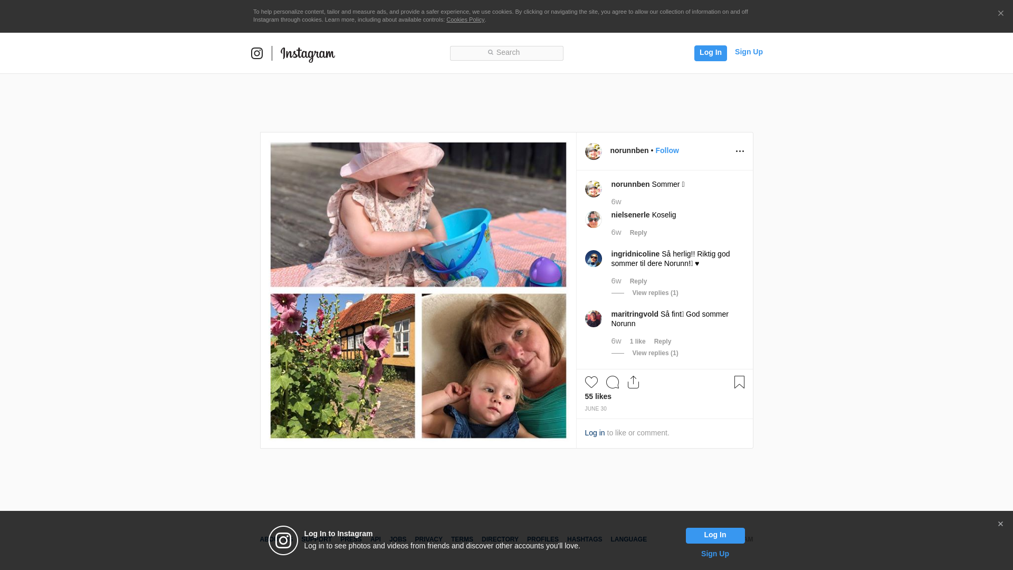Expand replies under maritringvold's comment
Viewport: 1013px width, 570px height.
point(655,353)
